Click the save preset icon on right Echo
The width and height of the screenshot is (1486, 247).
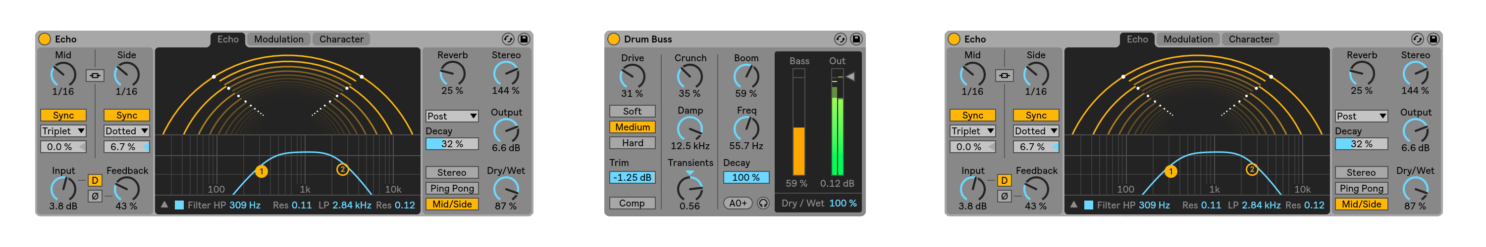(1433, 39)
